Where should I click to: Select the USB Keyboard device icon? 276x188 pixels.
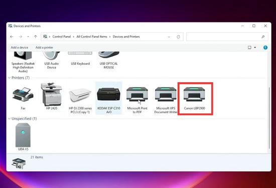[80, 53]
